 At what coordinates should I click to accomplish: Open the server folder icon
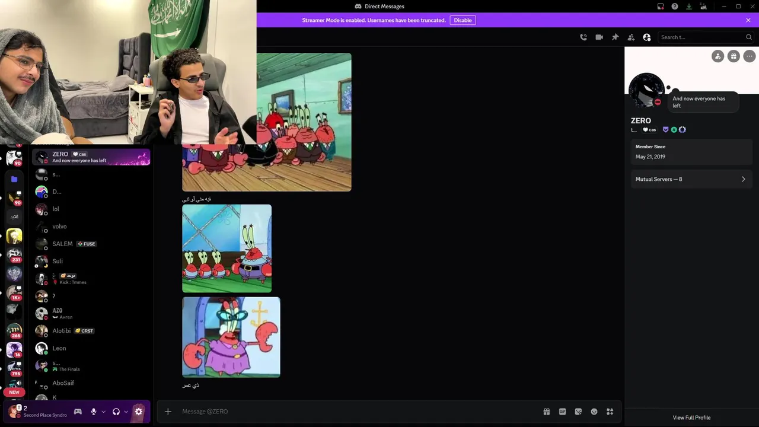click(x=14, y=179)
